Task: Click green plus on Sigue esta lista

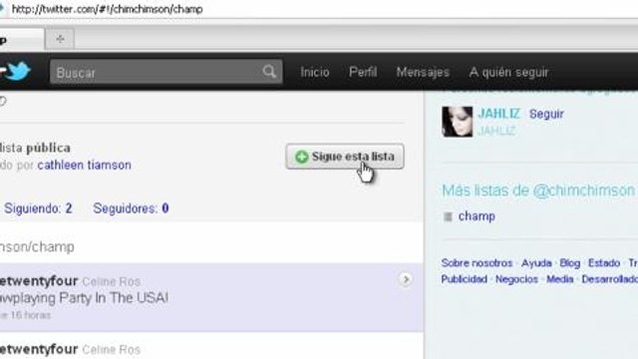Action: [x=301, y=157]
